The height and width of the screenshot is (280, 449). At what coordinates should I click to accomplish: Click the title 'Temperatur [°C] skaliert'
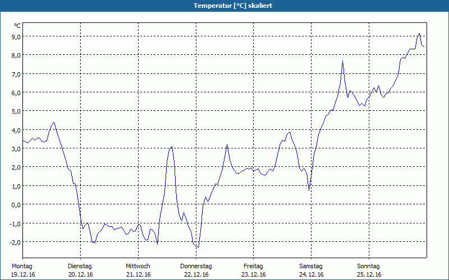point(233,6)
